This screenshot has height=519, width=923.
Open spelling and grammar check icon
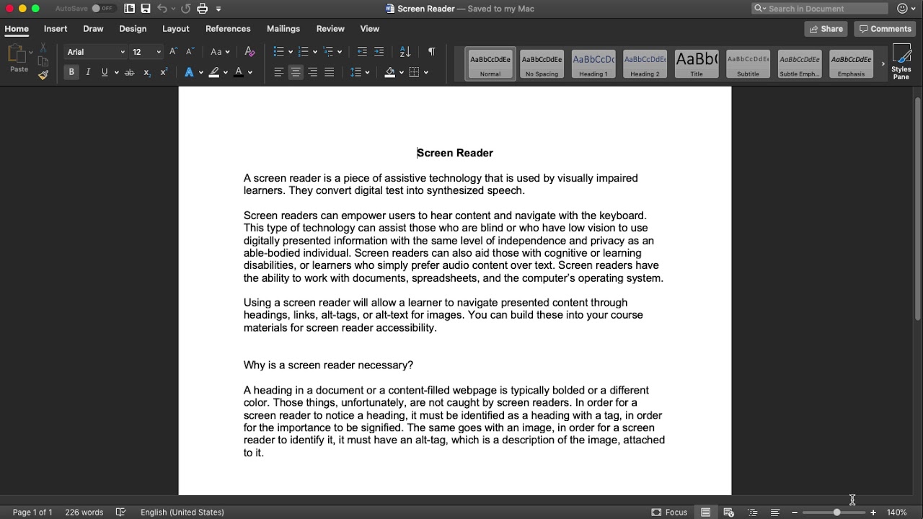tap(121, 513)
